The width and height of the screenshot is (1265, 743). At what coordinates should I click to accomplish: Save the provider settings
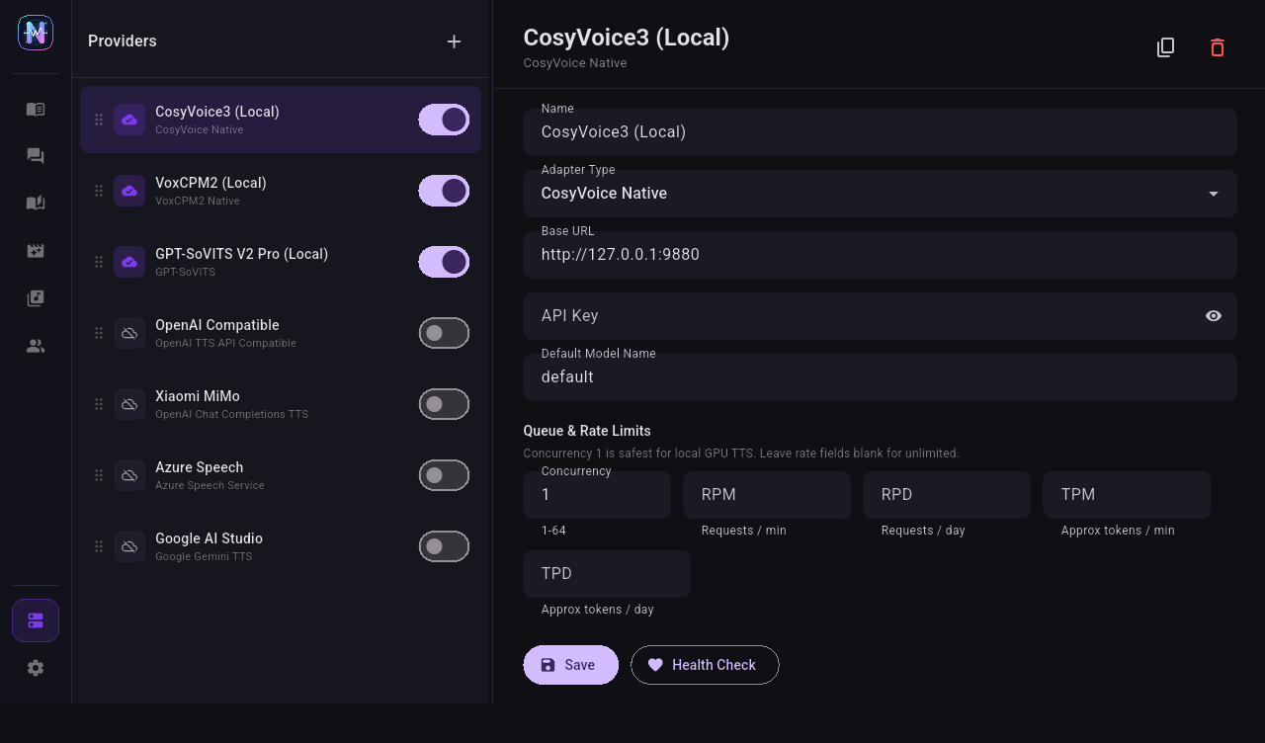(x=570, y=665)
